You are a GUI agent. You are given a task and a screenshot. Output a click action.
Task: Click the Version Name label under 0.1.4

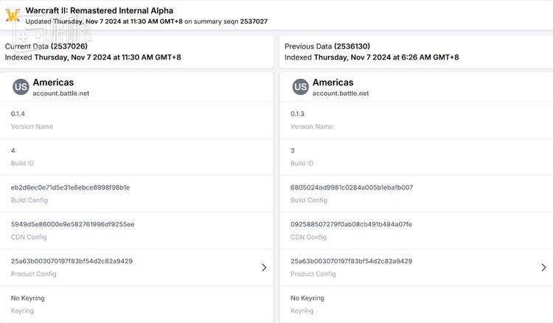pos(32,127)
